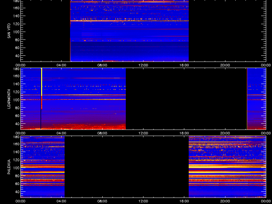
Task: Click 12:00 time label under Learmonth plot
Action: tap(143, 133)
